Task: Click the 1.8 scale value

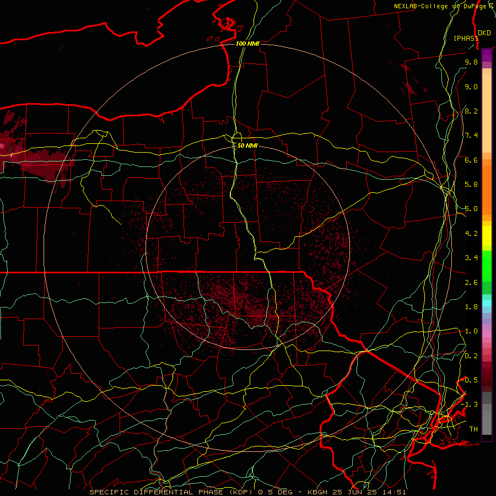Action: tap(471, 307)
